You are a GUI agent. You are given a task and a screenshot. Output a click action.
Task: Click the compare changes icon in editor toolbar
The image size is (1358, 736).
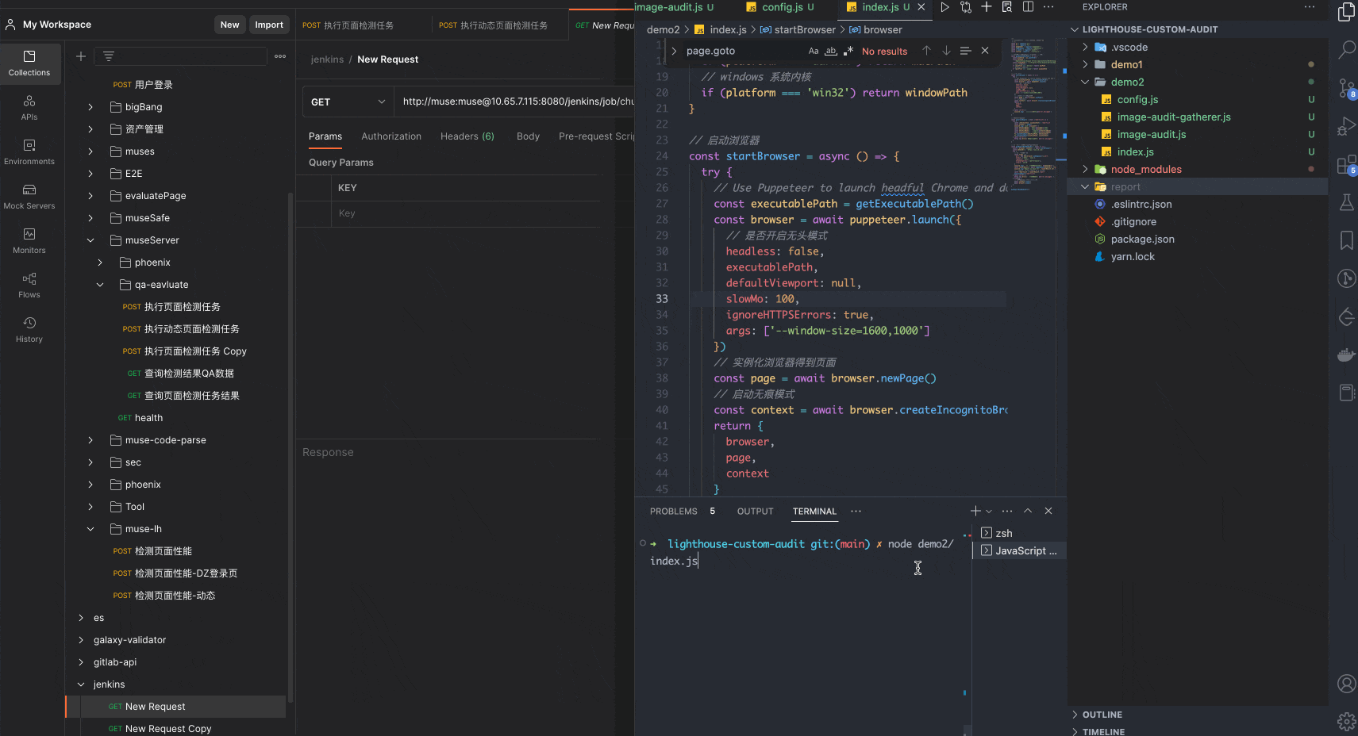[x=966, y=7]
